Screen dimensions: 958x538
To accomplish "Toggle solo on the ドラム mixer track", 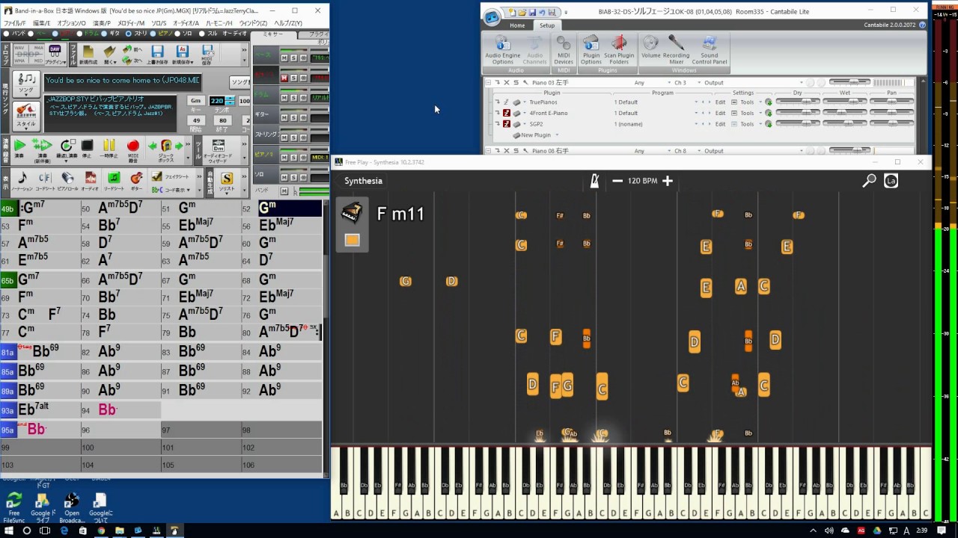I will [293, 98].
